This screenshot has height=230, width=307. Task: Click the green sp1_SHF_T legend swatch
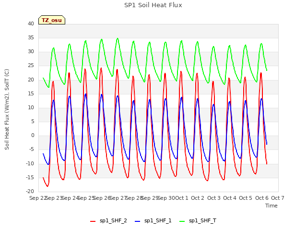tap(182, 221)
